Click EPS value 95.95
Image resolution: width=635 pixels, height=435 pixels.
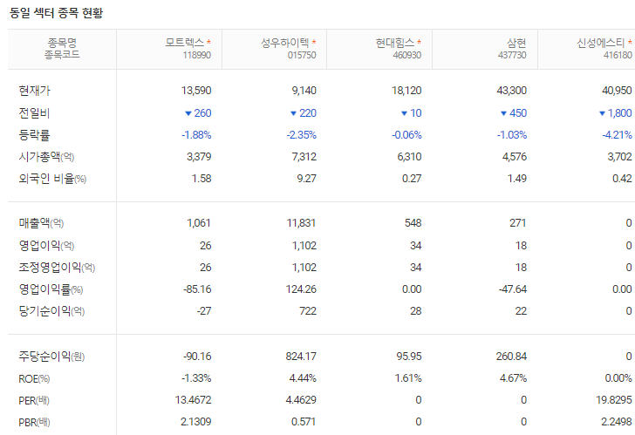coord(409,357)
